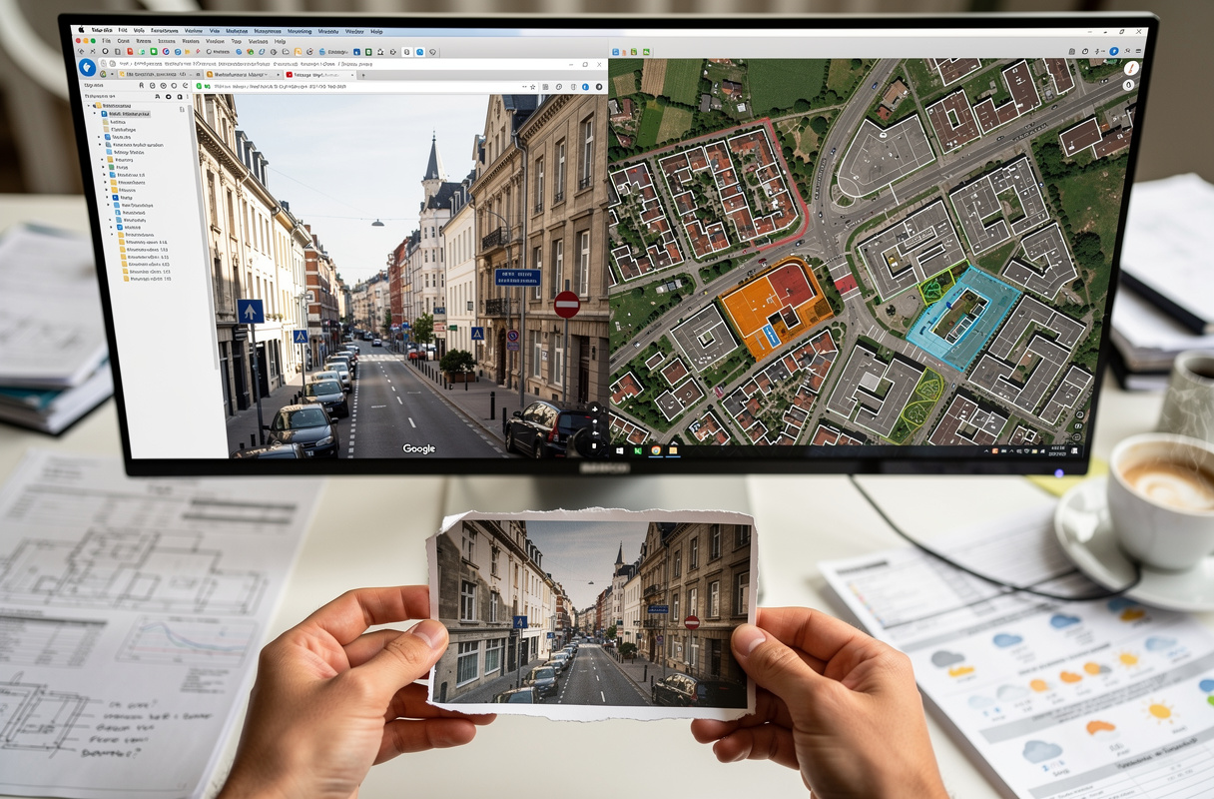Click green image icon in map window toolbar
Screen dimensions: 1214x799
click(x=646, y=52)
